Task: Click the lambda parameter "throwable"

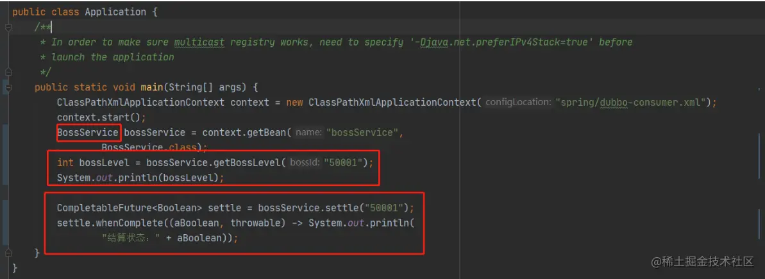Action: click(x=255, y=223)
